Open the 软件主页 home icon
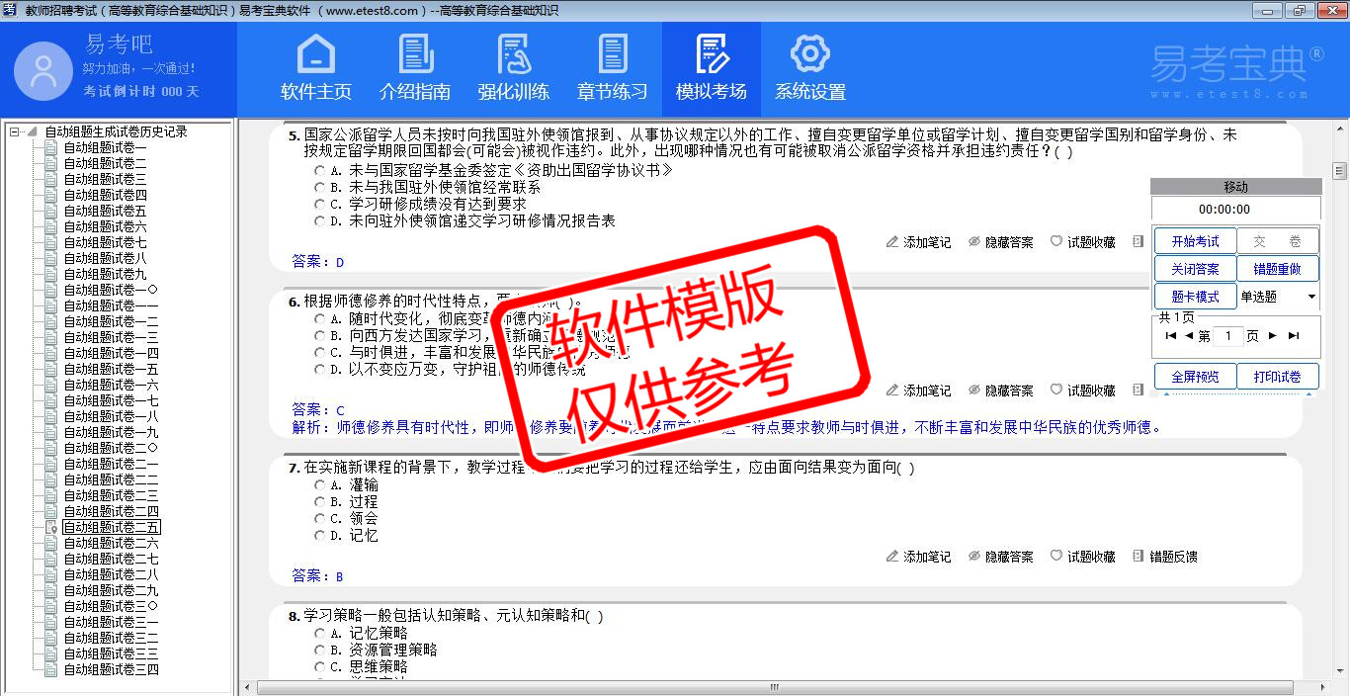This screenshot has height=696, width=1350. click(x=316, y=54)
